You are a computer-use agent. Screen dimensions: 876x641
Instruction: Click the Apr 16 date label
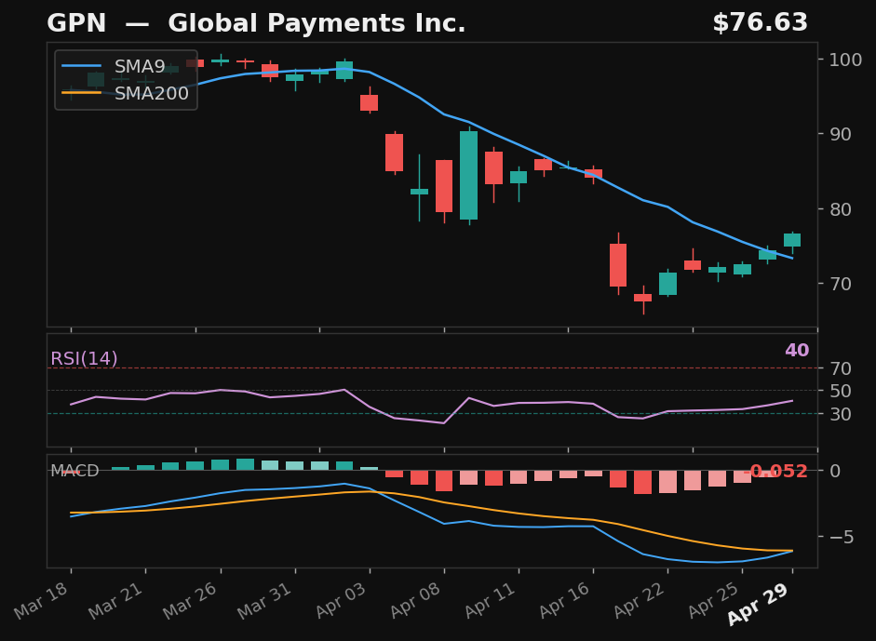(564, 600)
